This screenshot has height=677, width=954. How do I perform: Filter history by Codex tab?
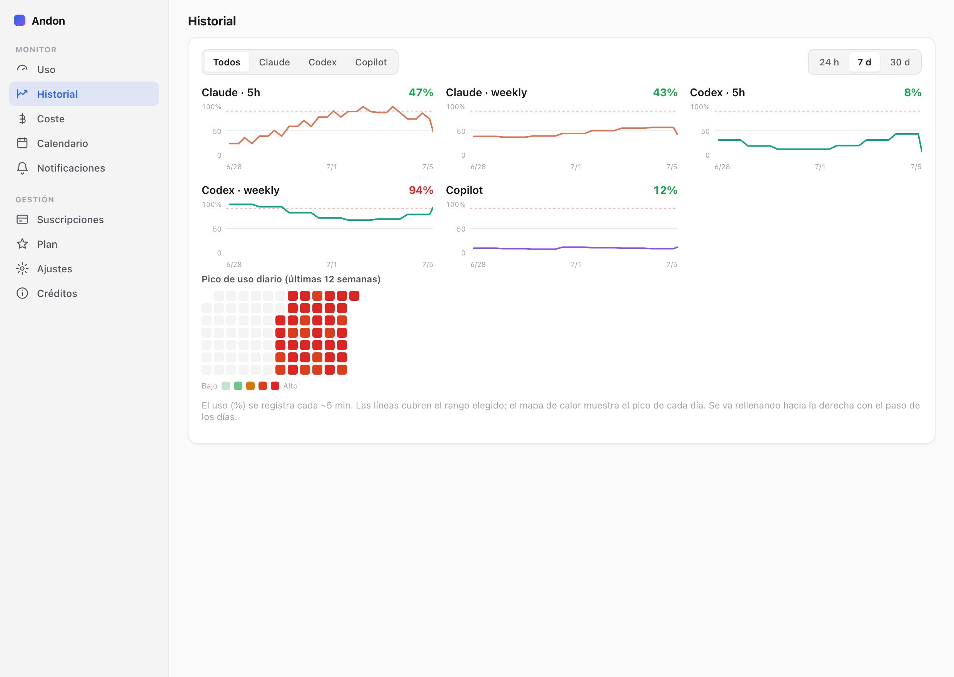(322, 62)
